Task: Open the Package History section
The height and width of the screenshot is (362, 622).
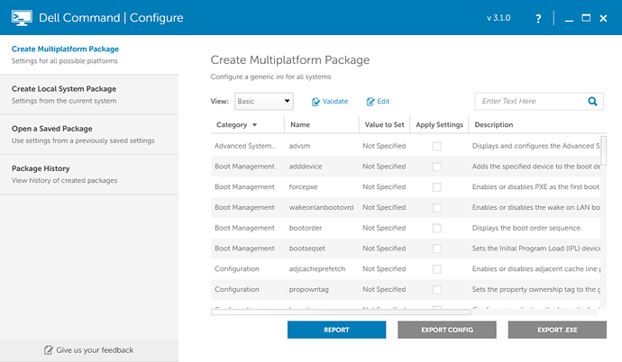Action: pyautogui.click(x=88, y=174)
